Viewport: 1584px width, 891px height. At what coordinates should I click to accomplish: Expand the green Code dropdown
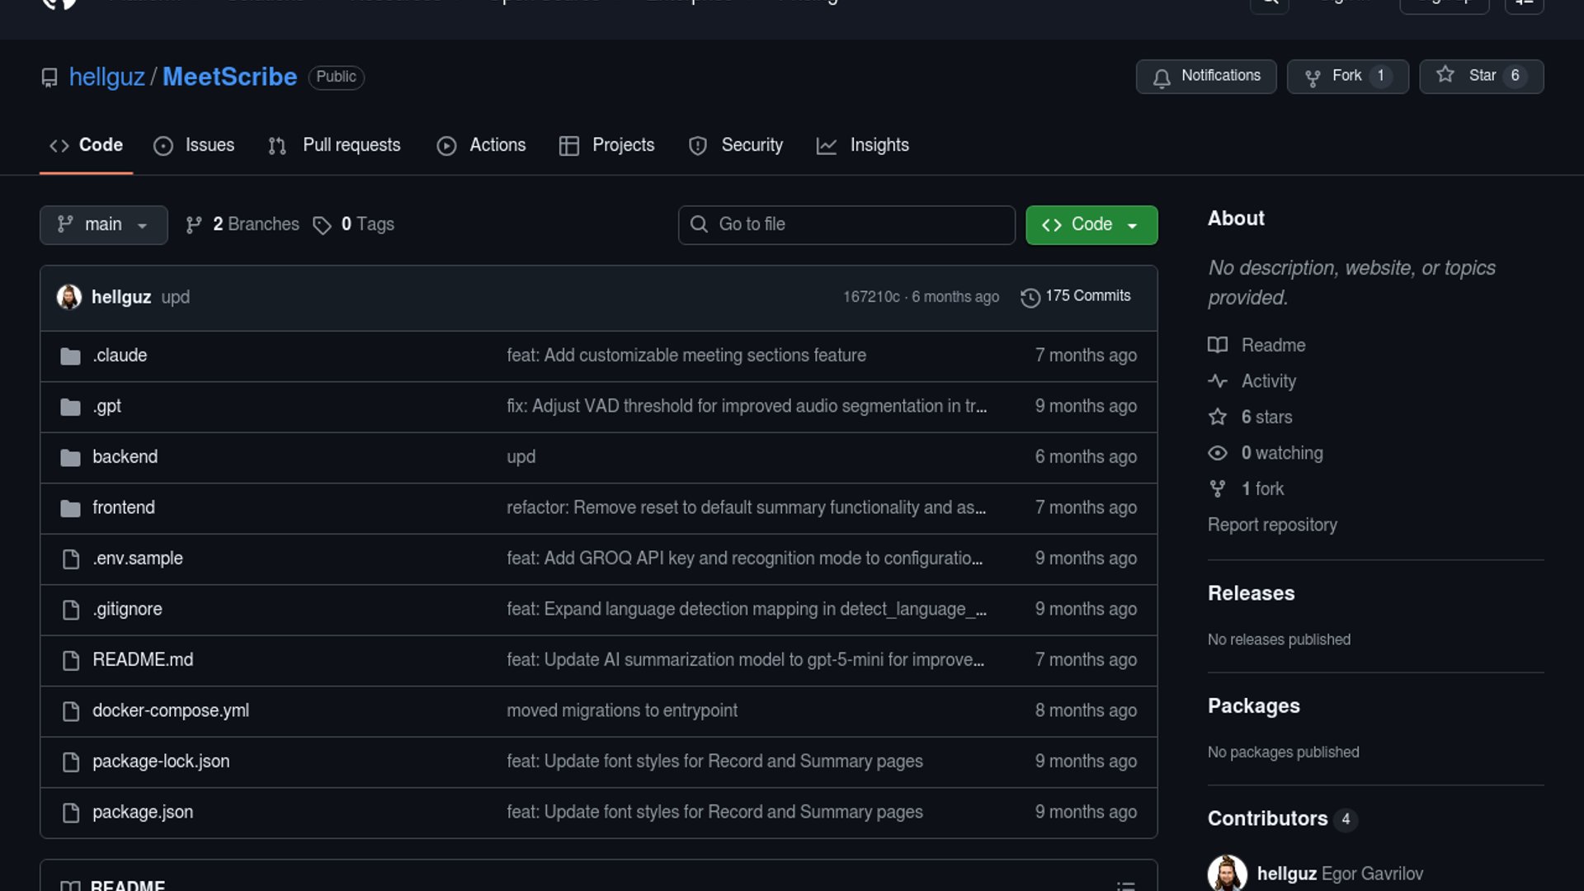1091,224
